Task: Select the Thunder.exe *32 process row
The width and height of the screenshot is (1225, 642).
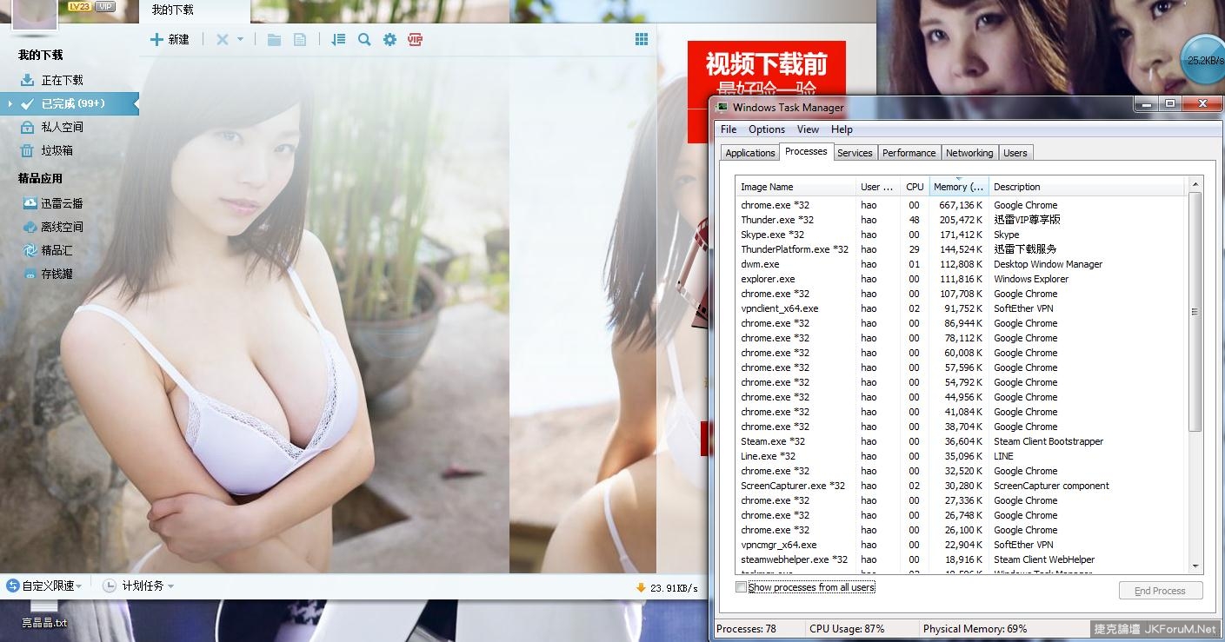Action: pos(777,220)
